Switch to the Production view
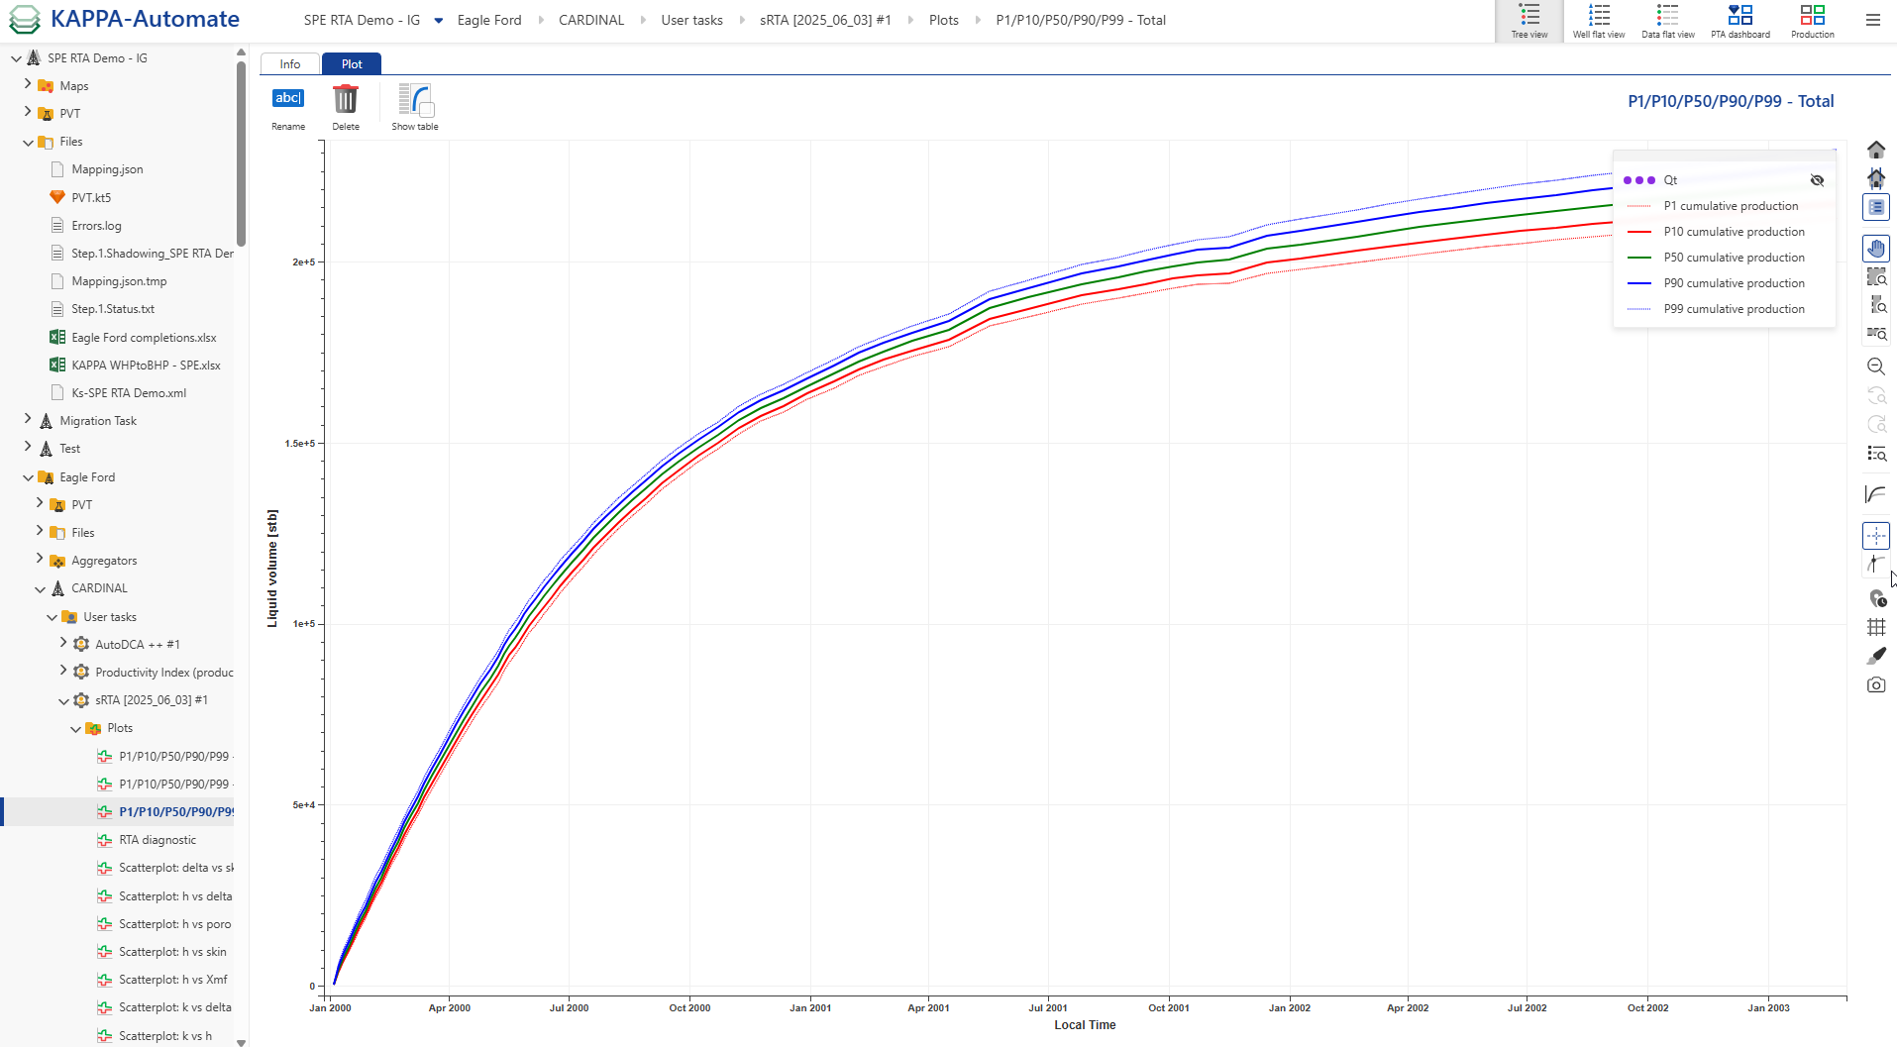1897x1047 pixels. [x=1811, y=21]
